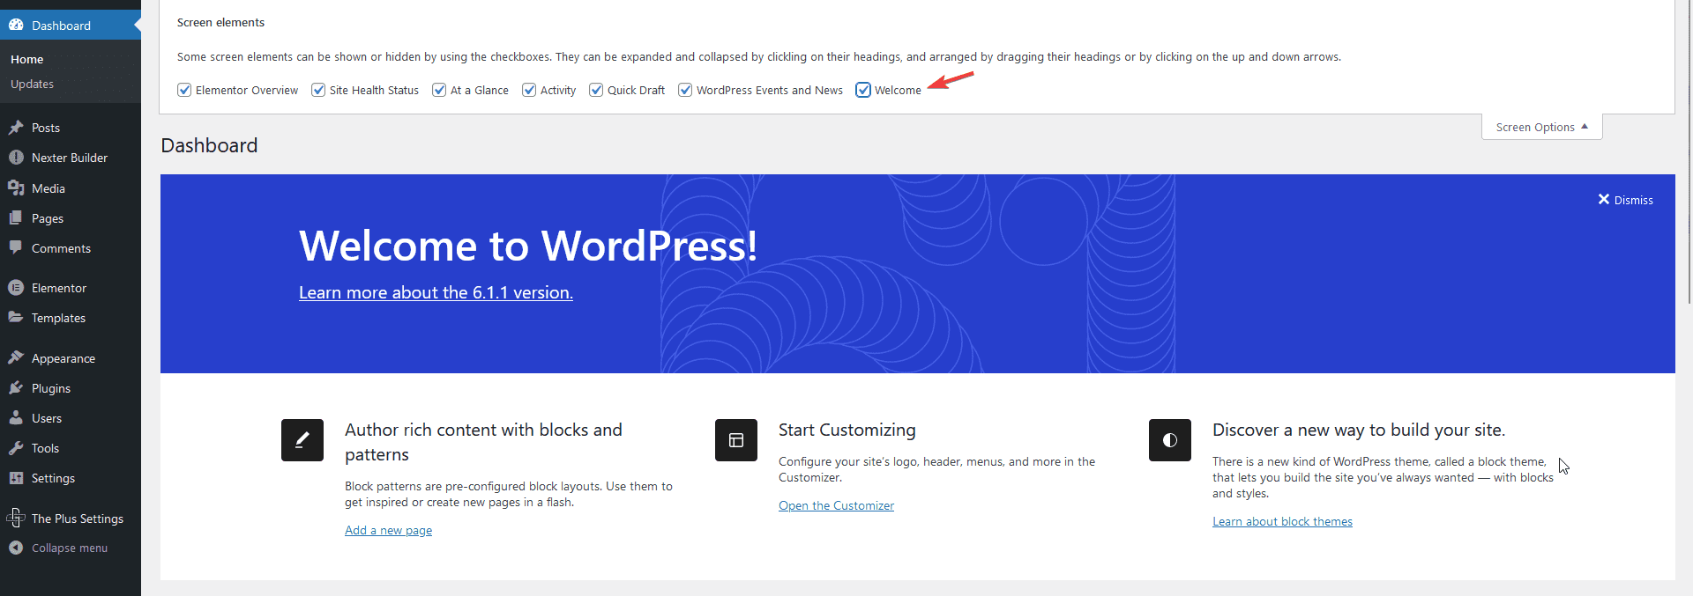Click the Posts pin icon in sidebar
This screenshot has height=596, width=1693.
coord(16,128)
